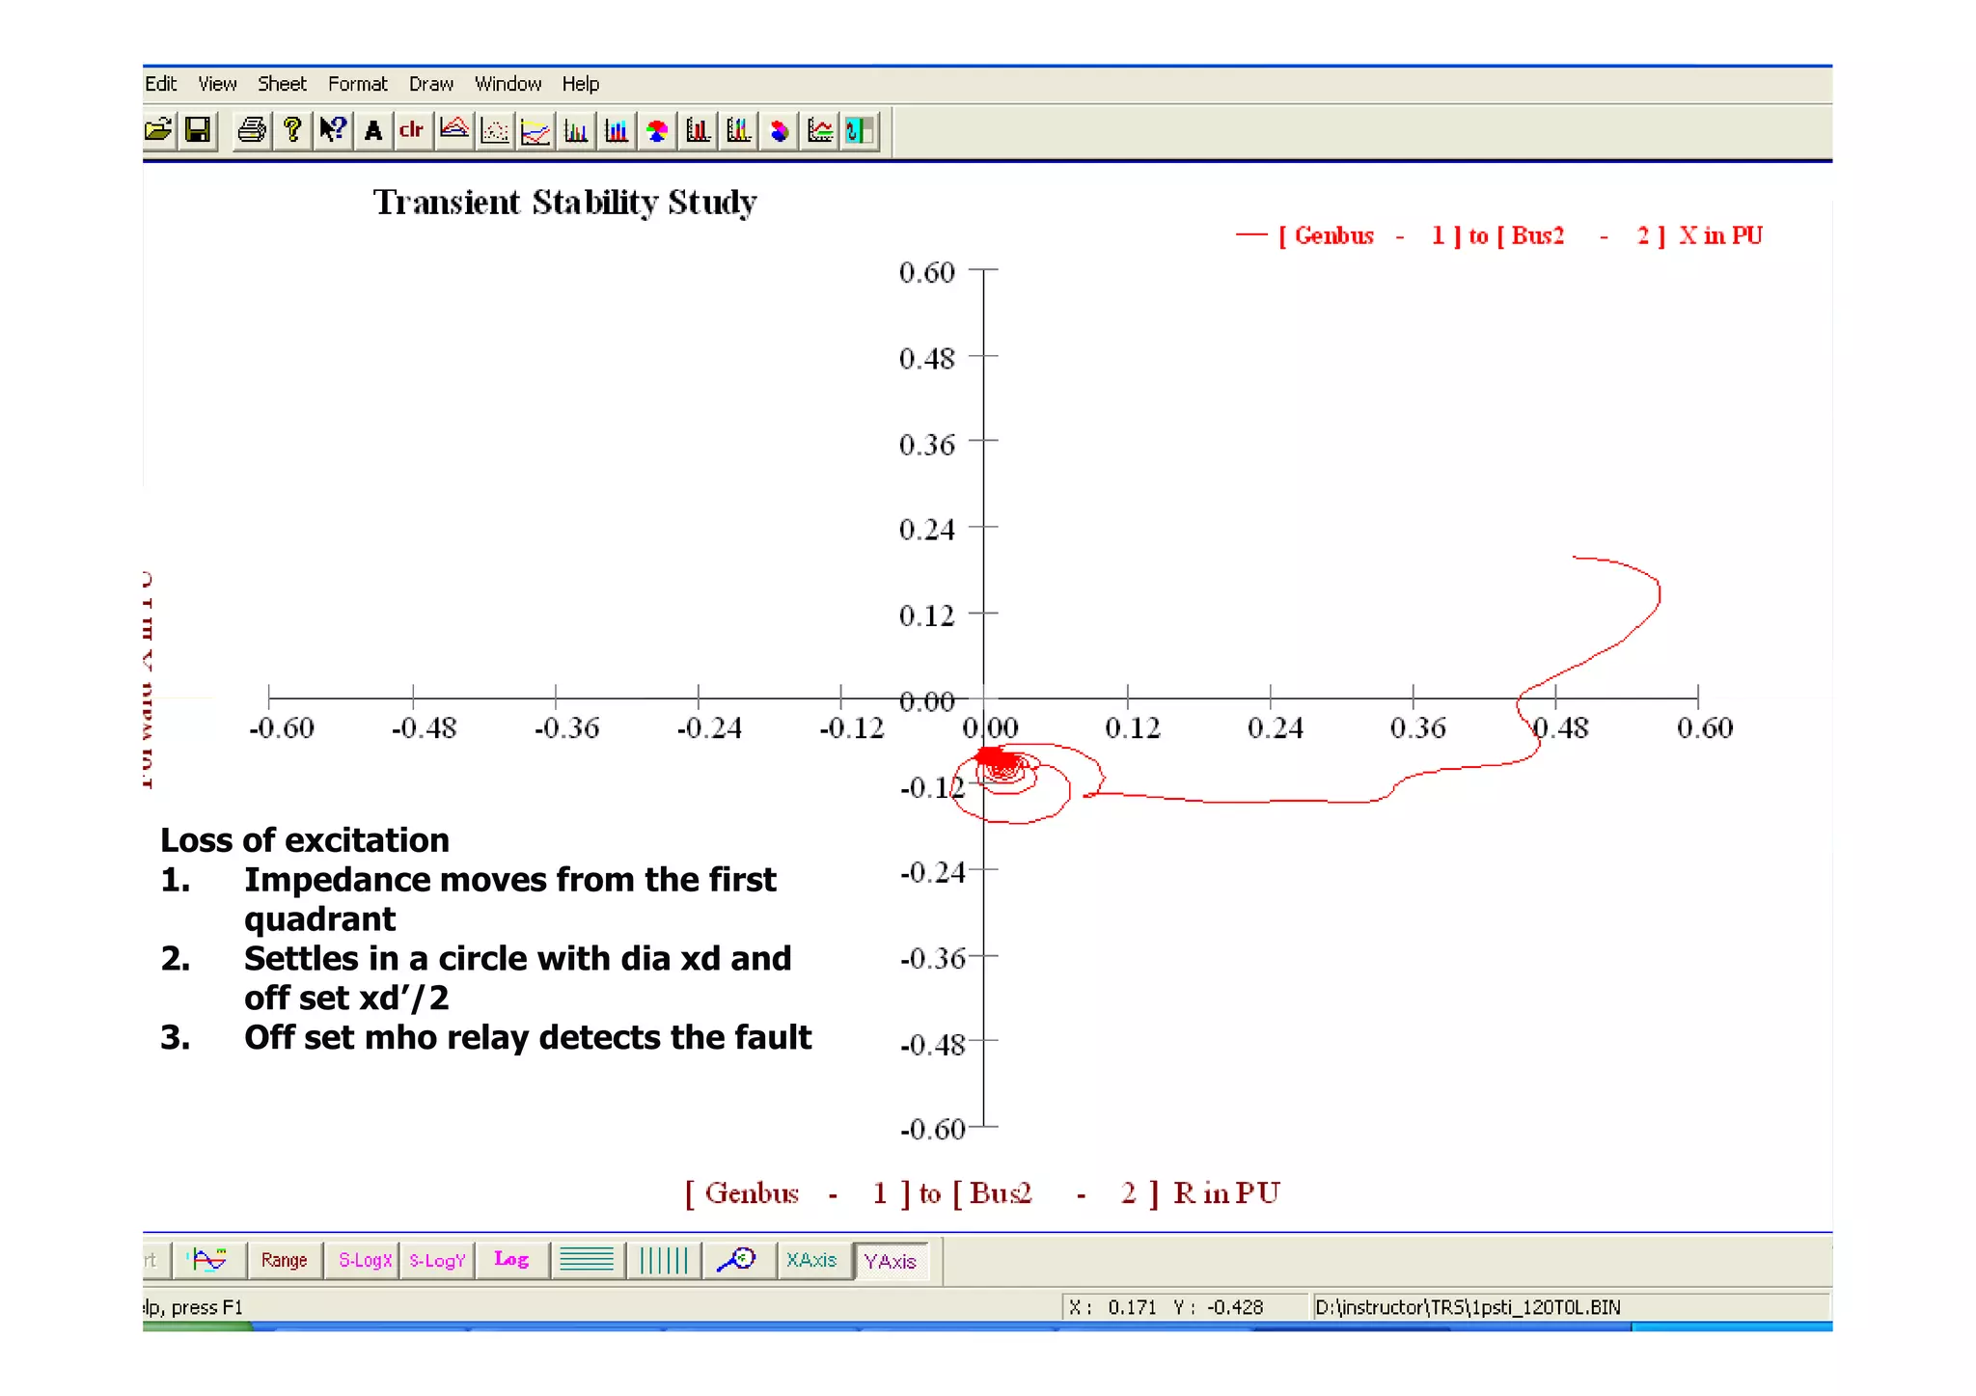Open the Draw menu
This screenshot has height=1396, width=1976.
[x=430, y=84]
